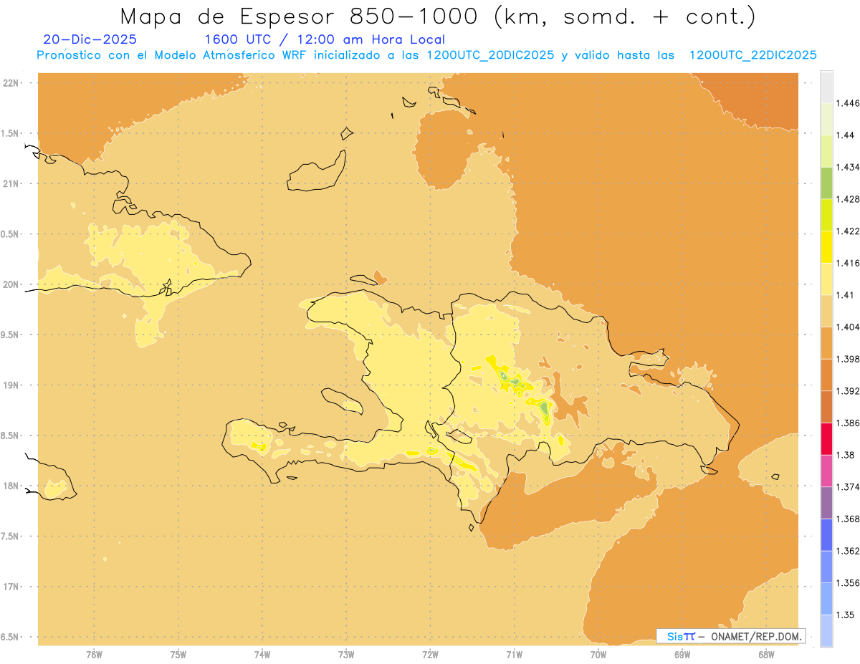
Task: Select the bright yellow swatch between 1.416 and 1.422
Action: 826,247
